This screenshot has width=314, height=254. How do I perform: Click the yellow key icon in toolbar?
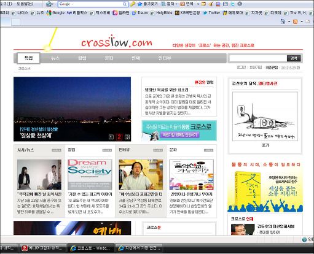pyautogui.click(x=133, y=4)
